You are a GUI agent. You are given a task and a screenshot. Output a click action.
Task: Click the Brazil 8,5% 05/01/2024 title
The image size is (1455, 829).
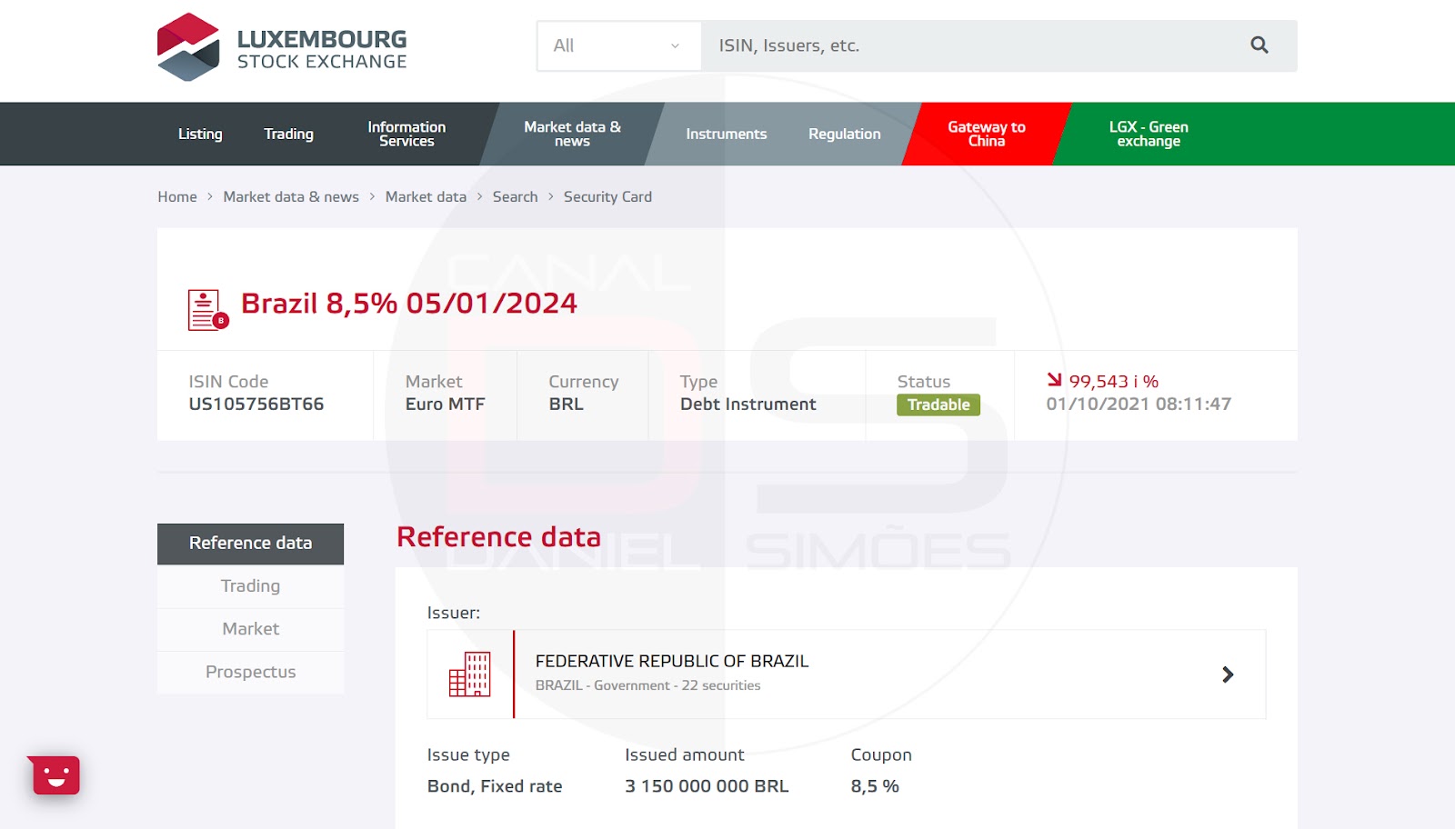[409, 303]
